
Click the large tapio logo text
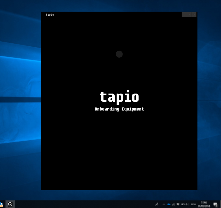point(119,97)
